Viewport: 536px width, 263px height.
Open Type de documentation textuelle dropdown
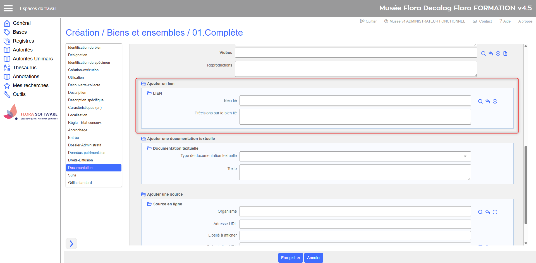tap(355, 156)
